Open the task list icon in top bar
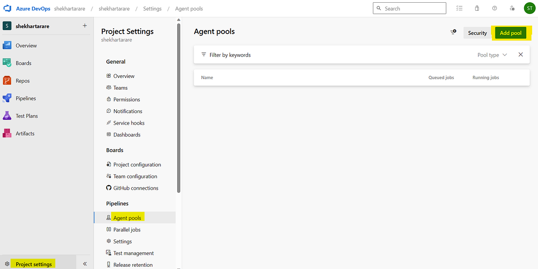 (x=459, y=8)
